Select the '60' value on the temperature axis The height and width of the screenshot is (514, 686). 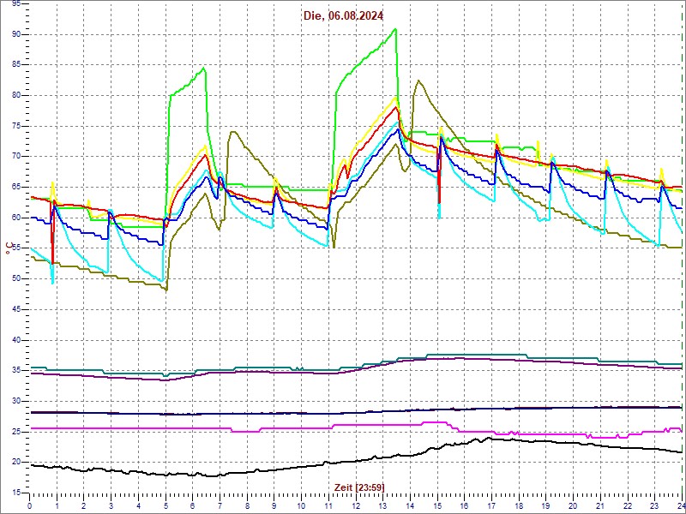[x=16, y=218]
